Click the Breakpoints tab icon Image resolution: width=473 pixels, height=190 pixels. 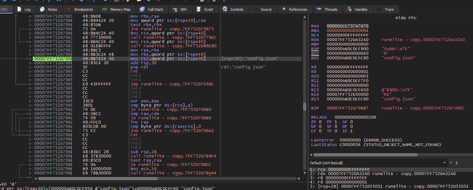[69, 9]
